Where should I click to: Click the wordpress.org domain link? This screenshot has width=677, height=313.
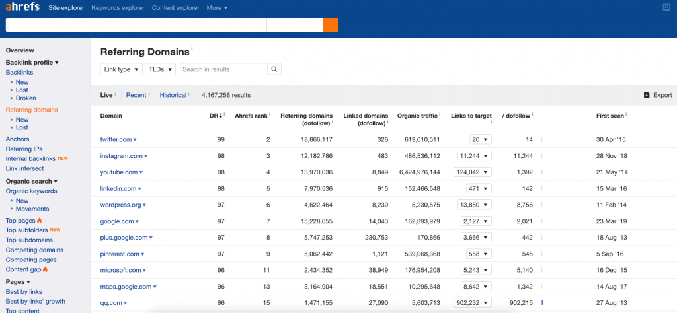[x=120, y=205]
